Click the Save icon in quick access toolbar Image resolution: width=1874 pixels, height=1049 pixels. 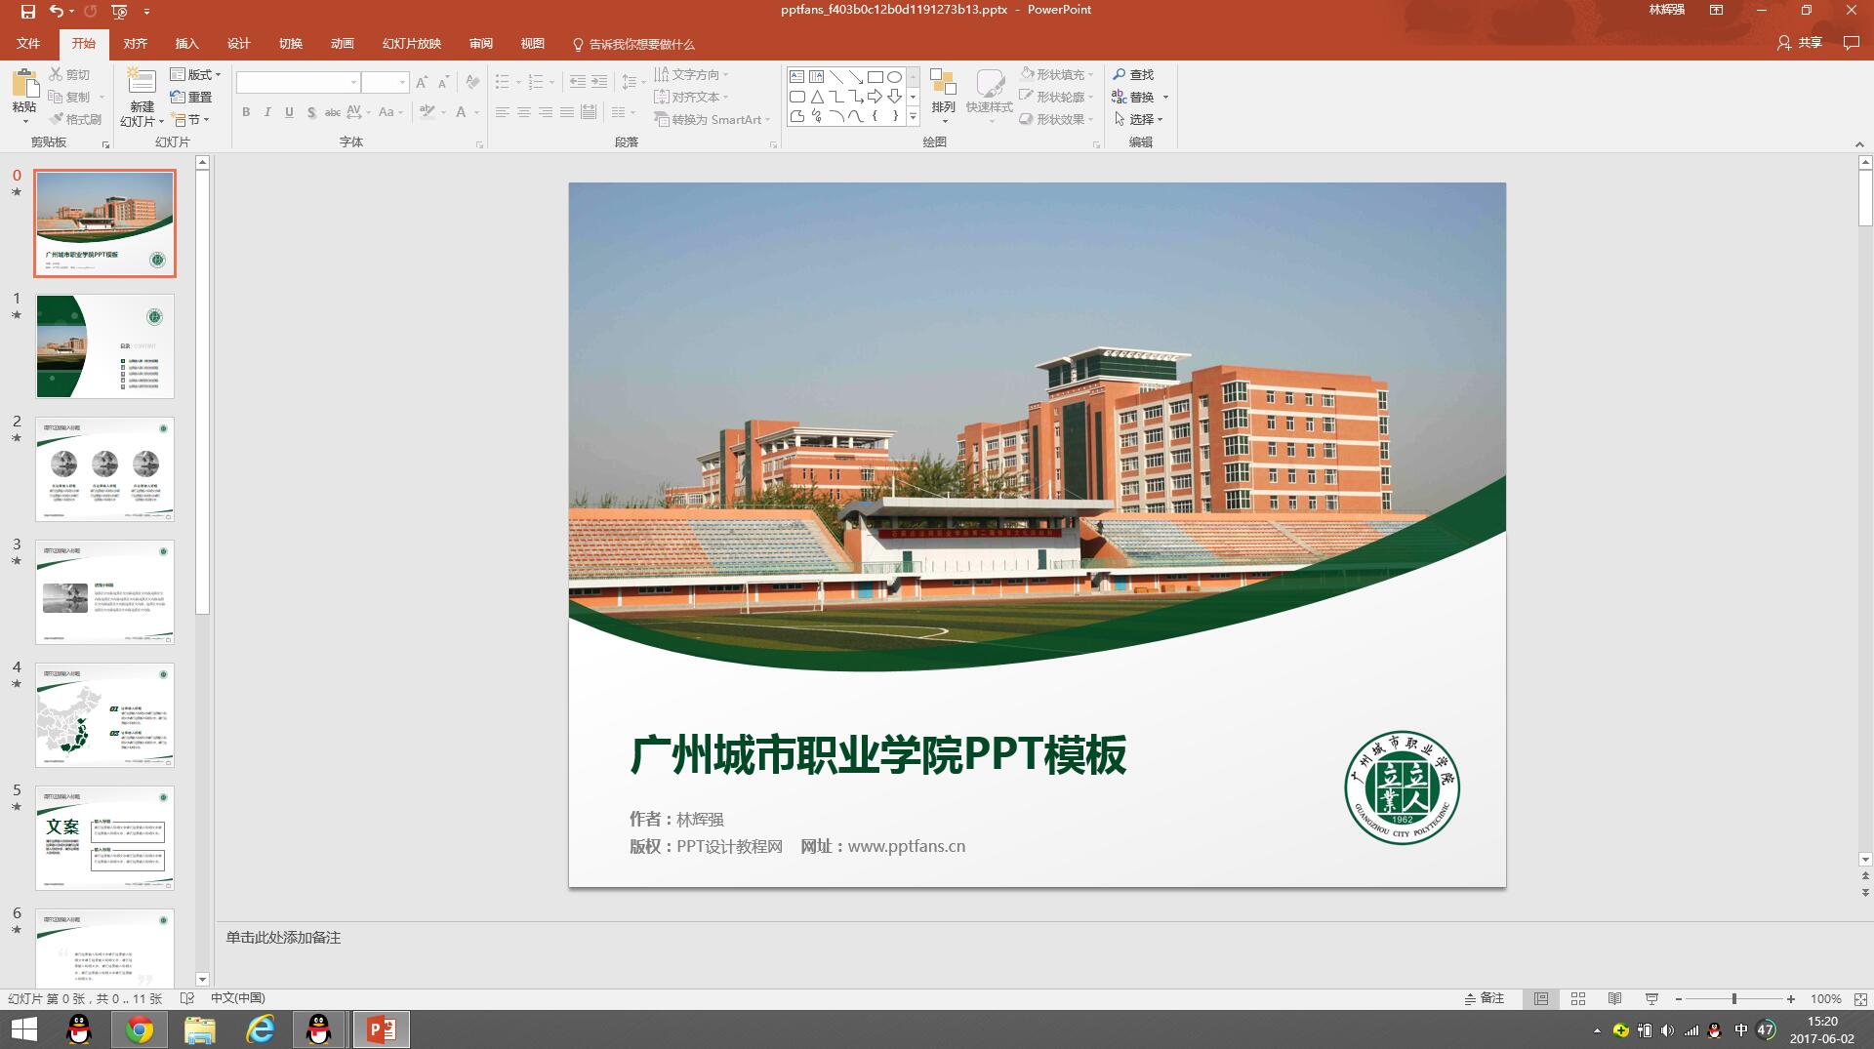pos(27,12)
